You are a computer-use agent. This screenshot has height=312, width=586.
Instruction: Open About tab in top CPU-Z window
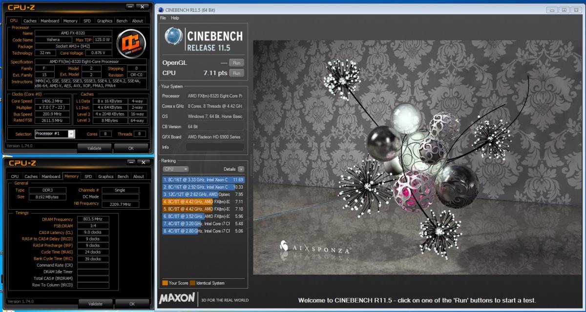point(138,21)
